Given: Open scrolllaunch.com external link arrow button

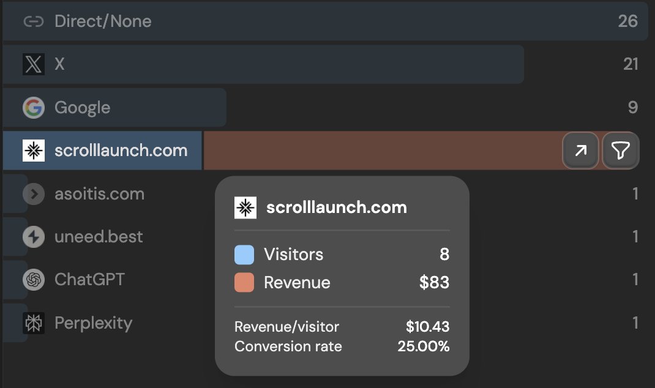Looking at the screenshot, I should [x=580, y=151].
